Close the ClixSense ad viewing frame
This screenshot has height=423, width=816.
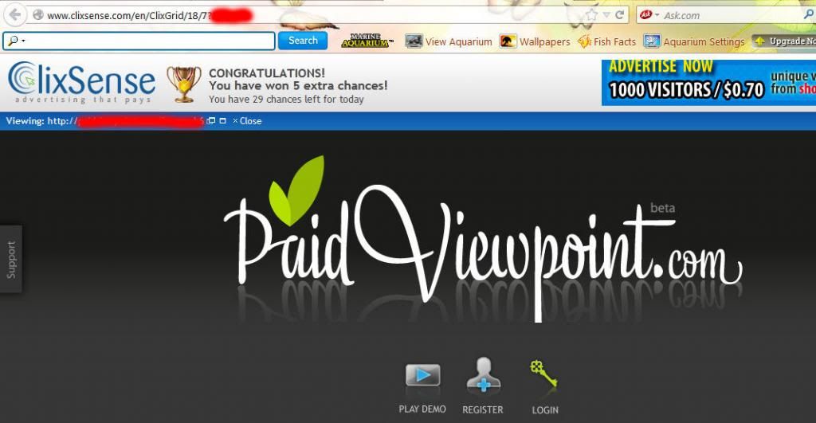[x=247, y=121]
